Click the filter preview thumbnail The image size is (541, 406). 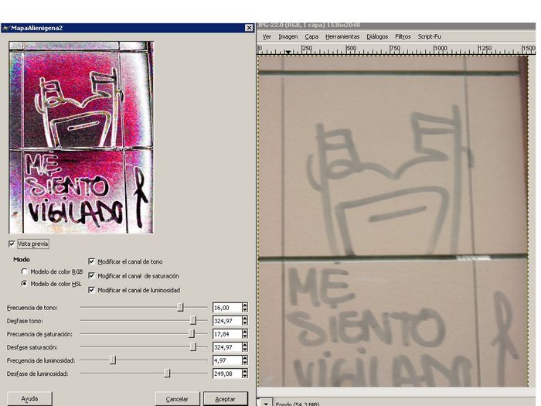tap(81, 138)
